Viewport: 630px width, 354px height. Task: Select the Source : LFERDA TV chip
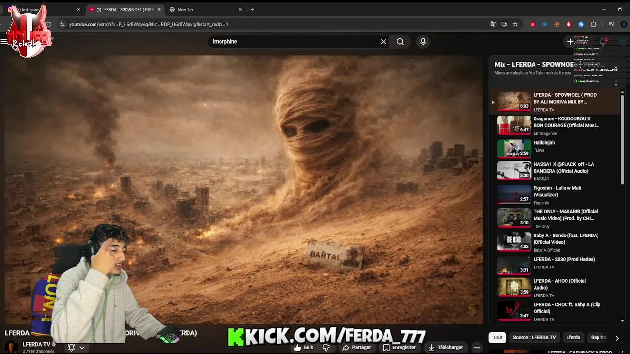534,337
